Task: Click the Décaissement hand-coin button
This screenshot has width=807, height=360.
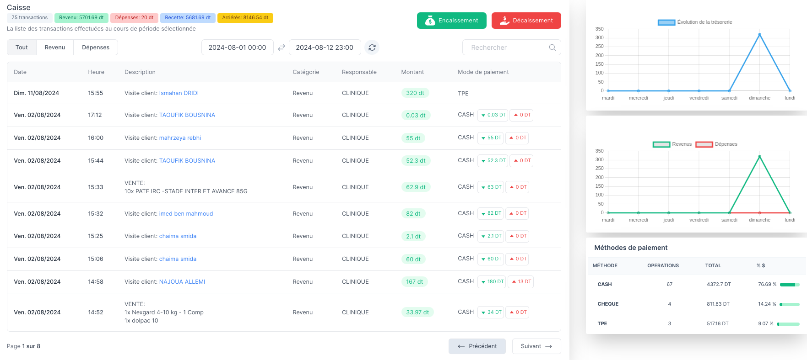Action: pos(526,21)
